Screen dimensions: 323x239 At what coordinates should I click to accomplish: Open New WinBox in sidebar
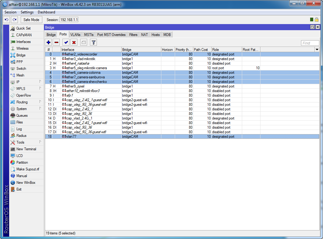pyautogui.click(x=27, y=183)
